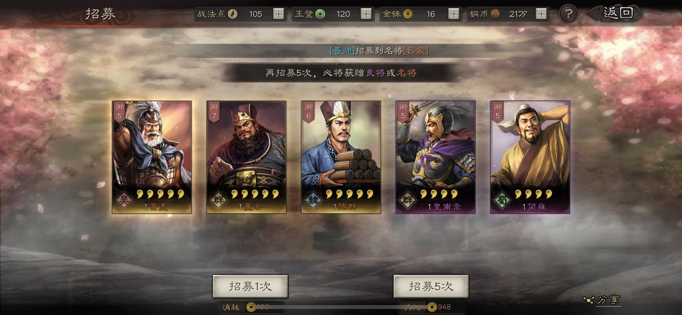Recruit once with 招募1次 button
682x315 pixels.
click(250, 286)
